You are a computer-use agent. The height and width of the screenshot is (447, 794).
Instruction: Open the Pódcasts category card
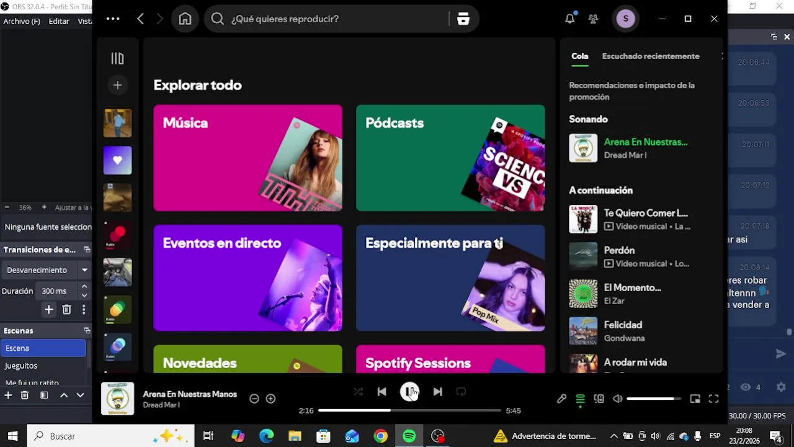[x=450, y=158]
